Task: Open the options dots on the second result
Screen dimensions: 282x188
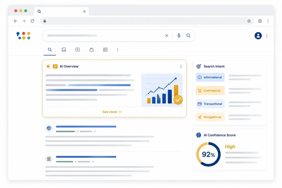Action: tap(93, 162)
